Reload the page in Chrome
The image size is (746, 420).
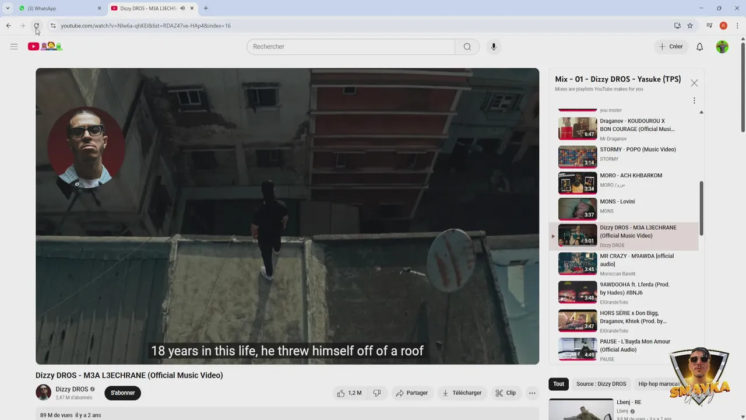click(x=36, y=26)
